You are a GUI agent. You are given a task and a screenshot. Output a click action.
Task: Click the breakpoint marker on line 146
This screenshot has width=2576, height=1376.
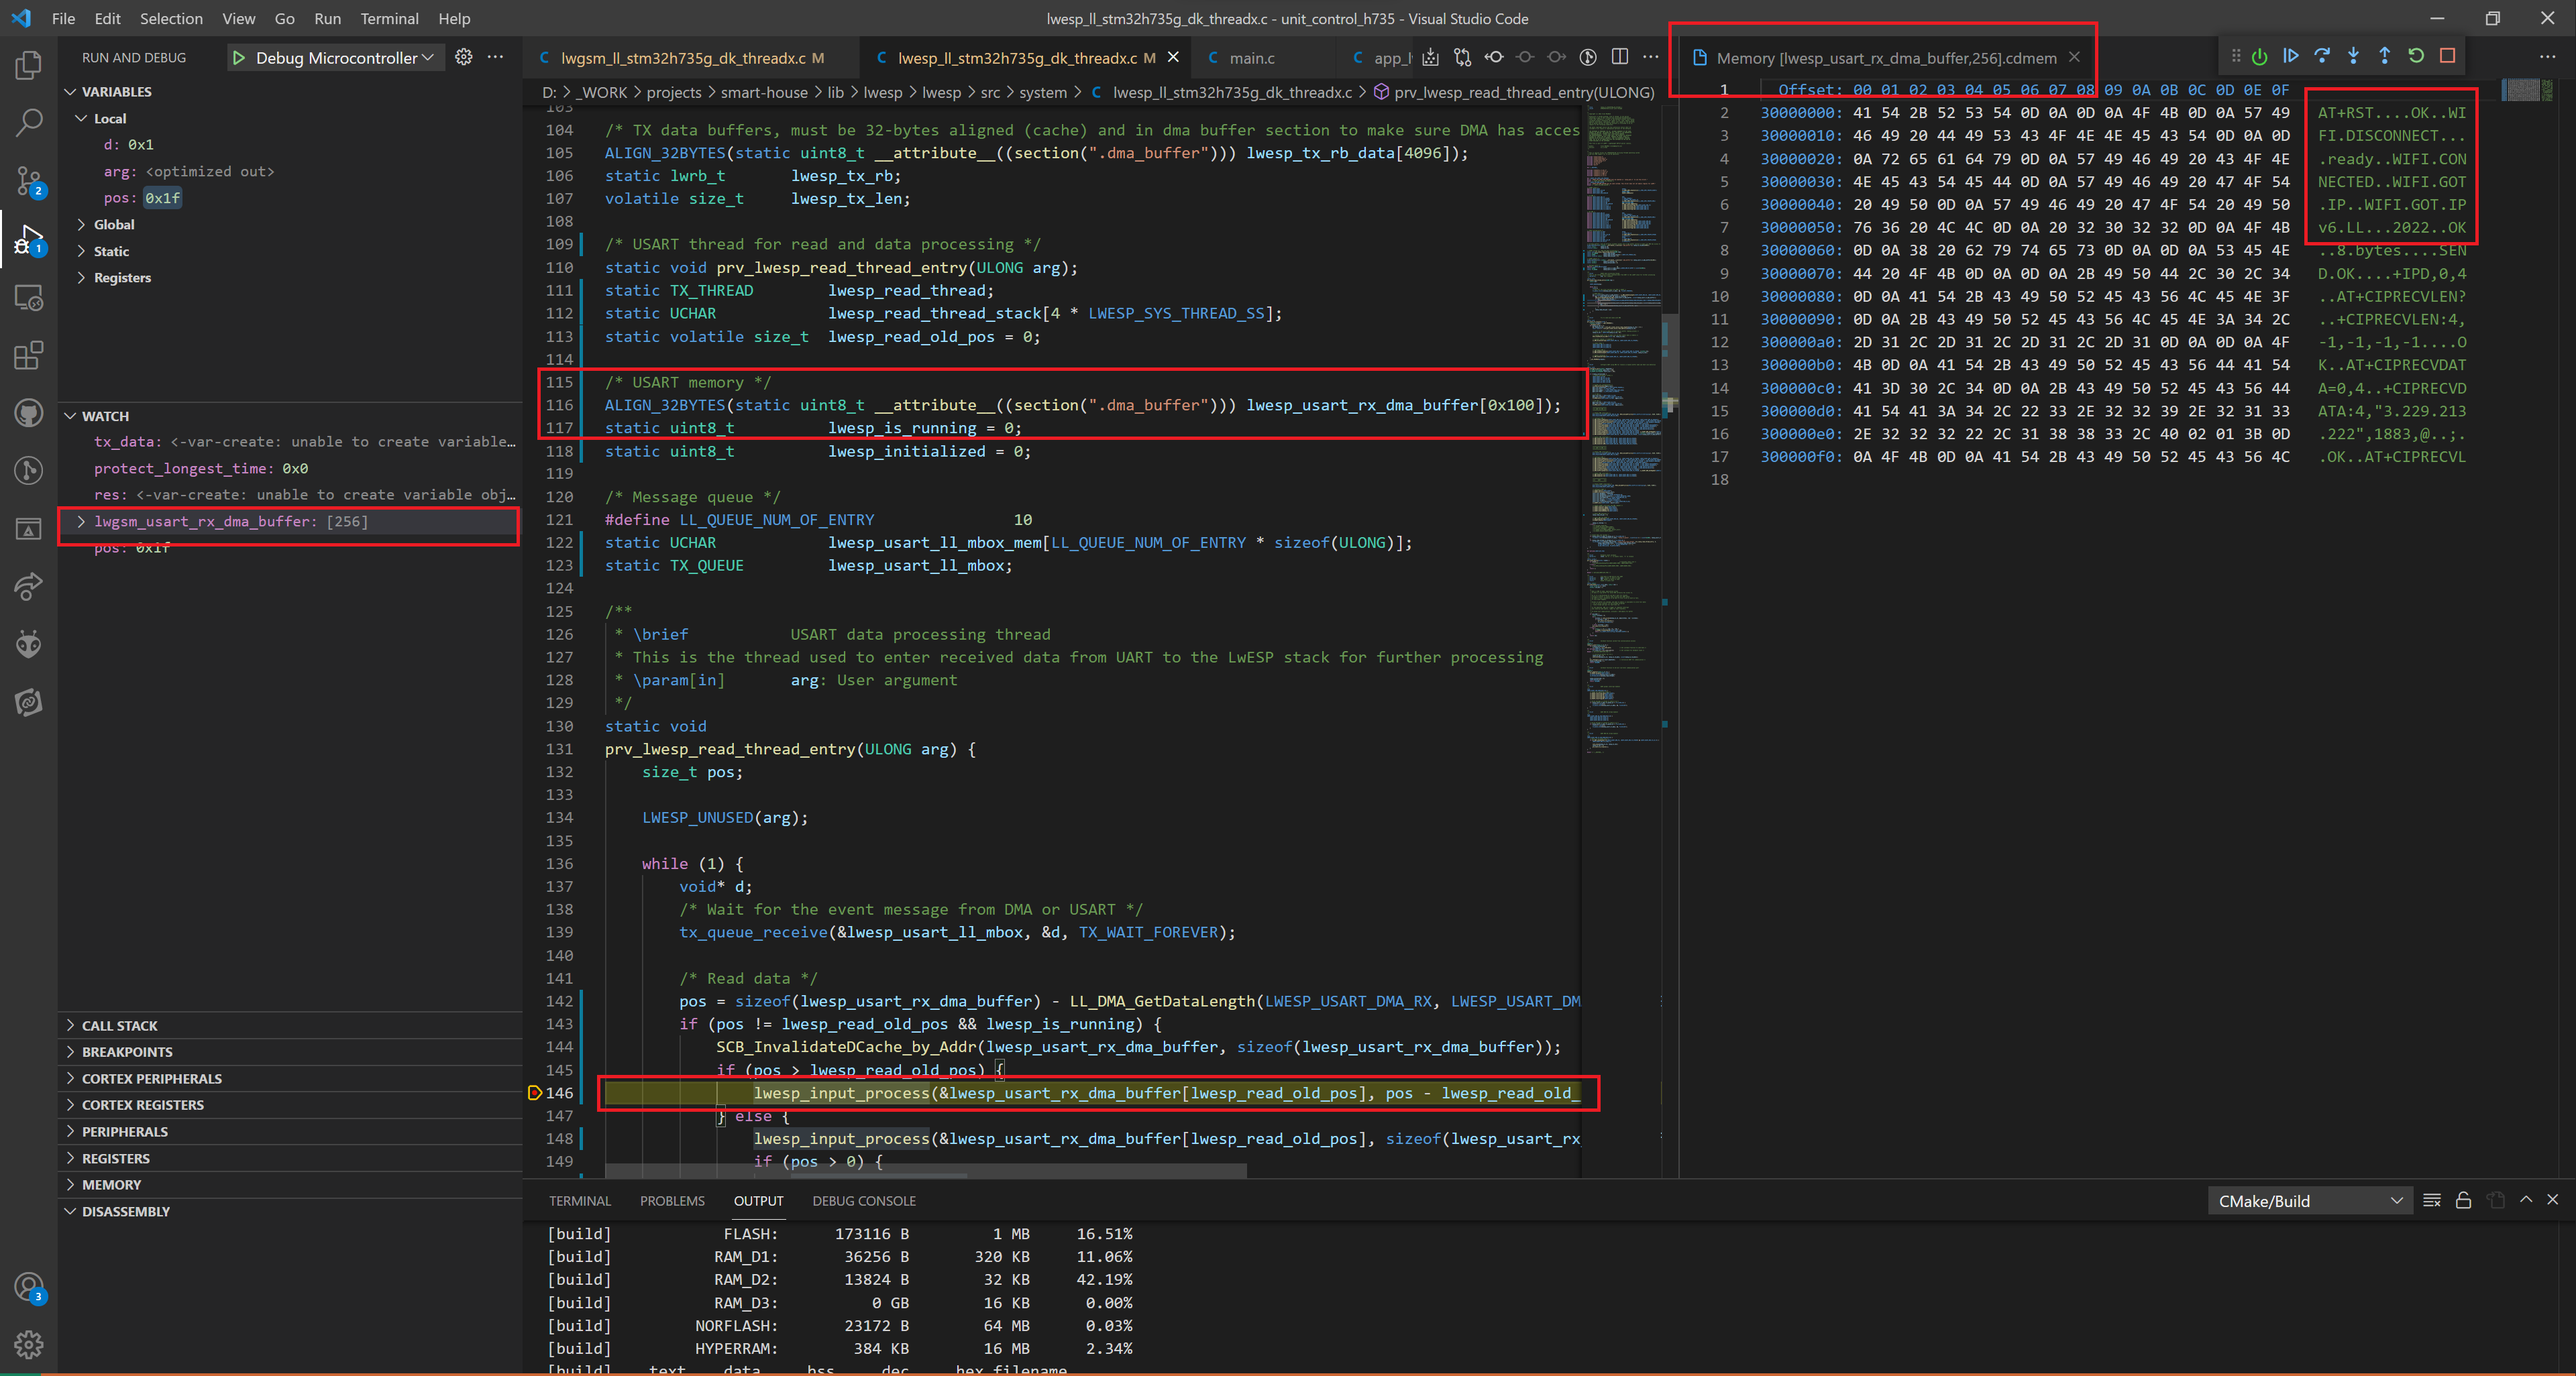[535, 1092]
